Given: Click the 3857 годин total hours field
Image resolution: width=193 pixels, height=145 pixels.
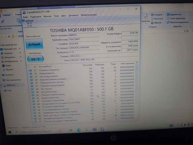Looking at the screenshot, I should tap(130, 50).
